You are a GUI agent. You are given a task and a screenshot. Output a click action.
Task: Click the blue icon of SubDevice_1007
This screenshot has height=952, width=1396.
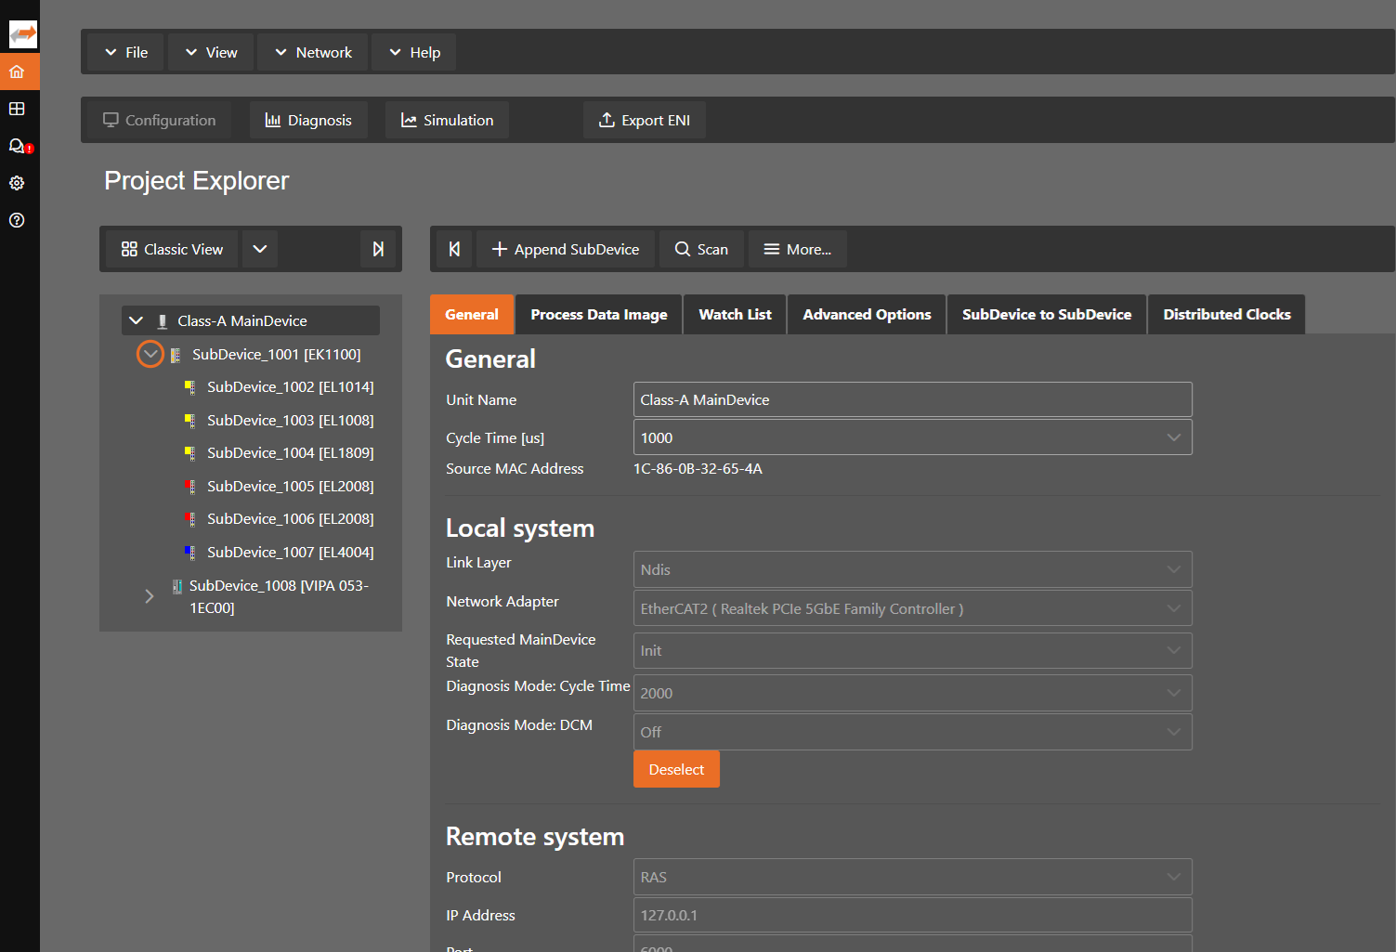tap(189, 553)
